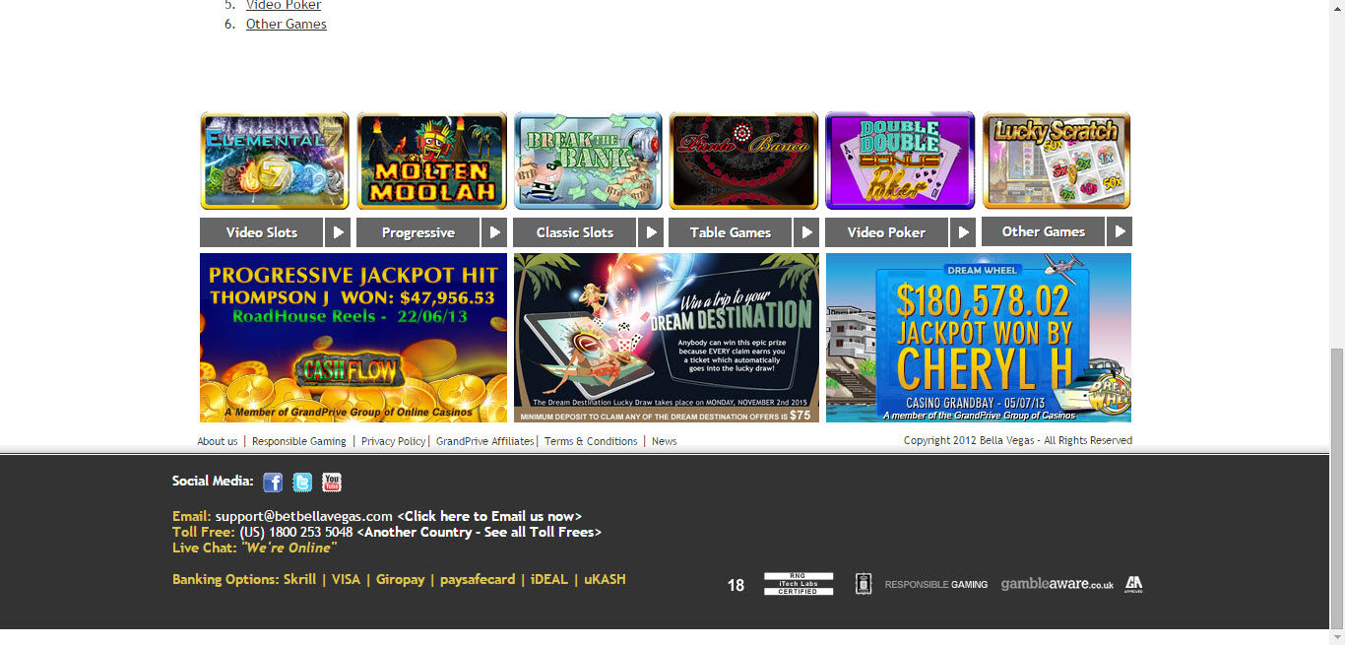
Task: Open the Dream Destination promotion banner
Action: pyautogui.click(x=667, y=338)
